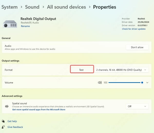Get more spatial sound apps from Store

(x=39, y=110)
